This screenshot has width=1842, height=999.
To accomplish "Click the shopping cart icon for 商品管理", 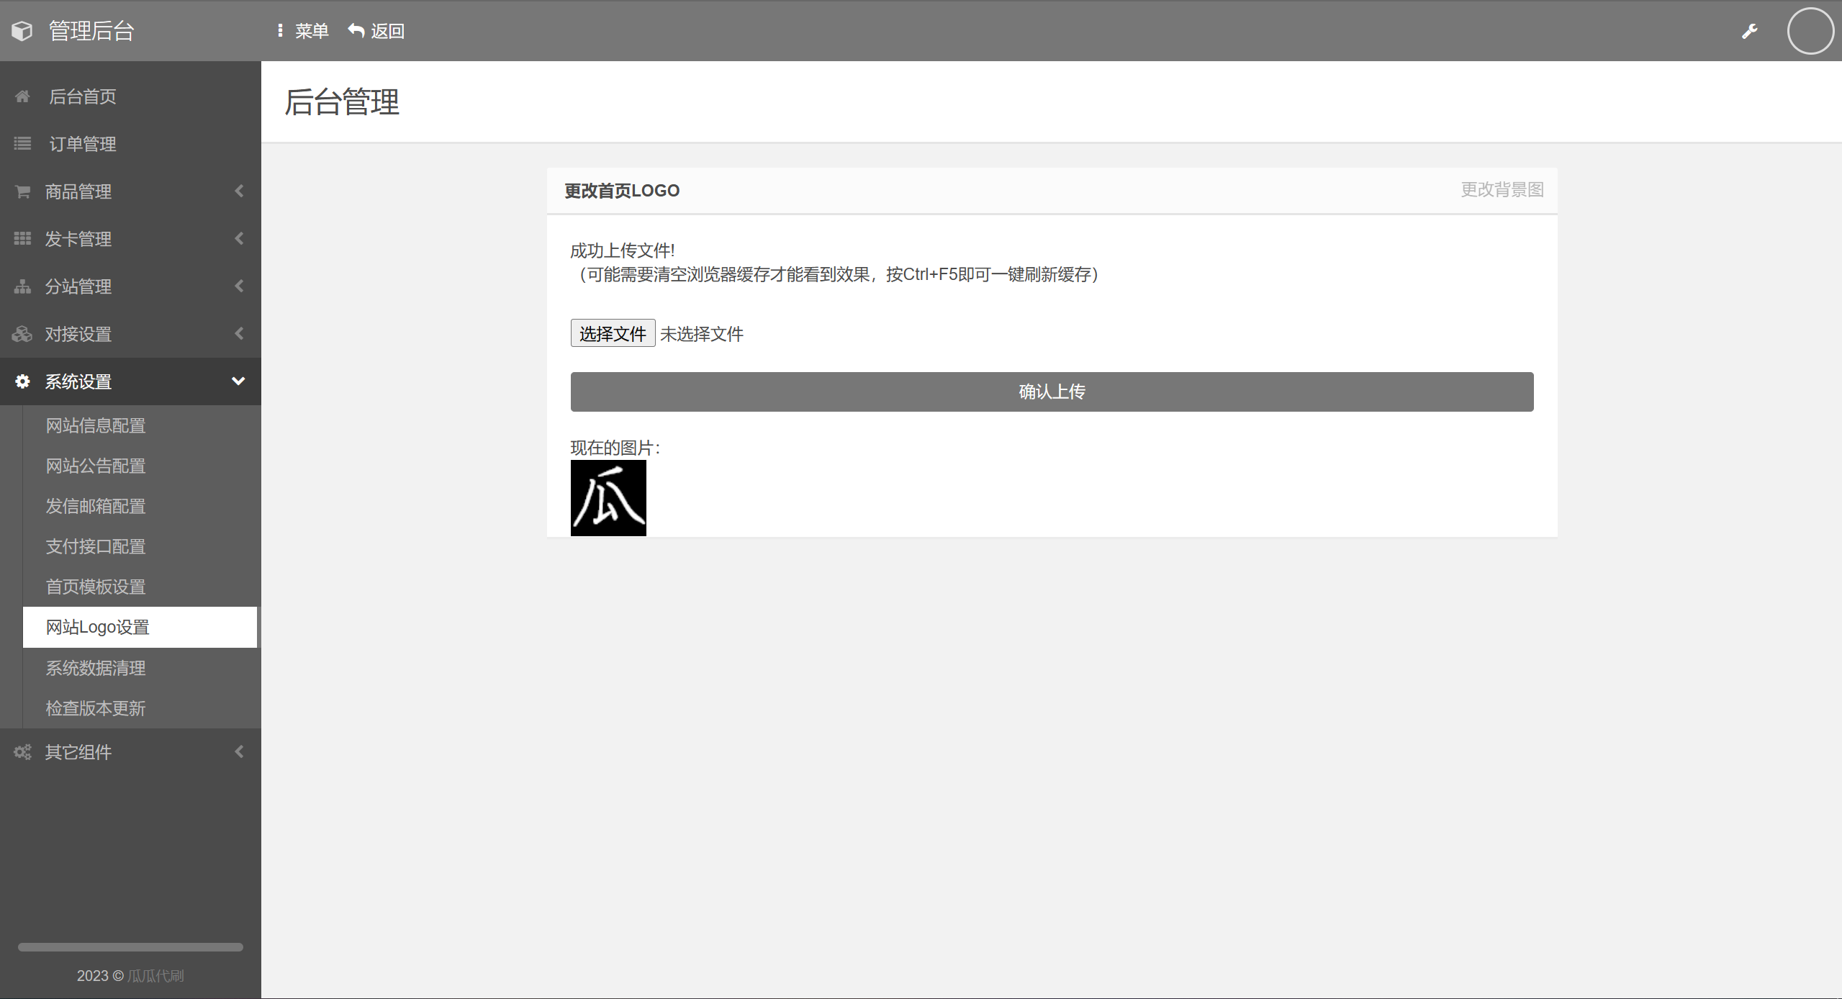I will coord(22,191).
